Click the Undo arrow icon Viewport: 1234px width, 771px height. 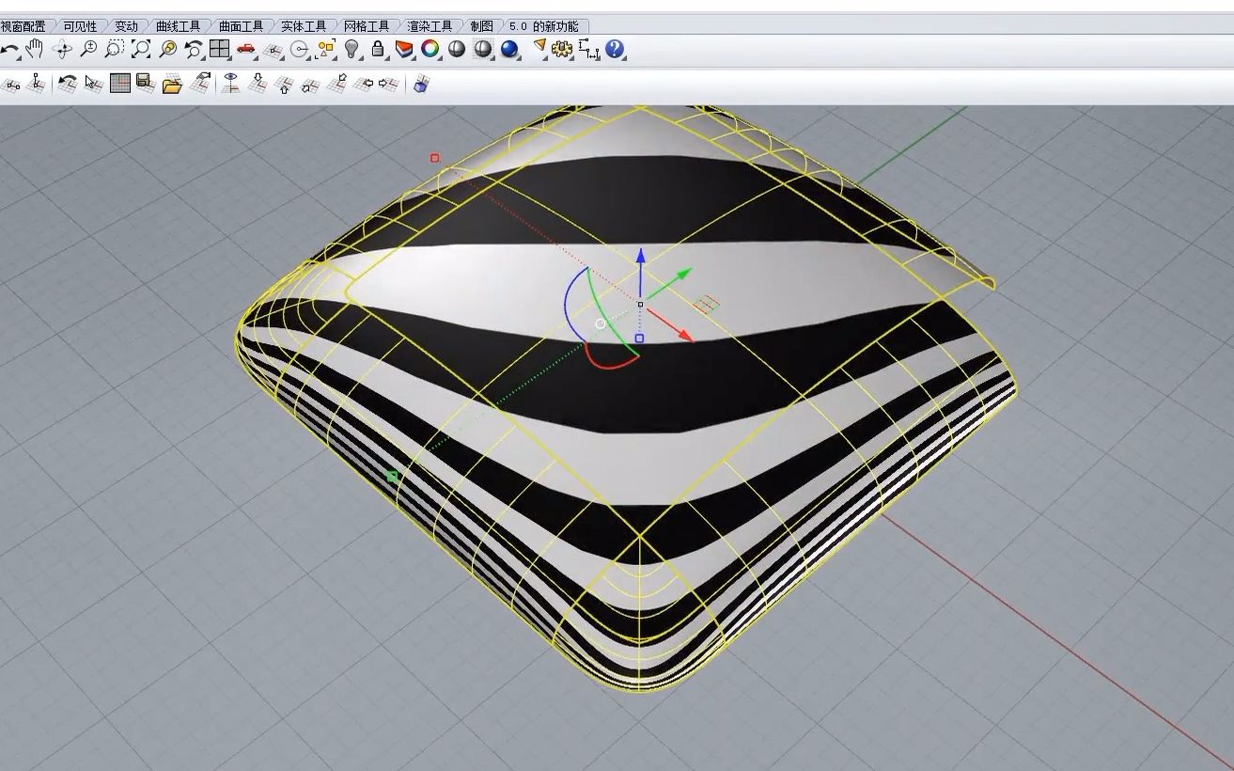9,50
